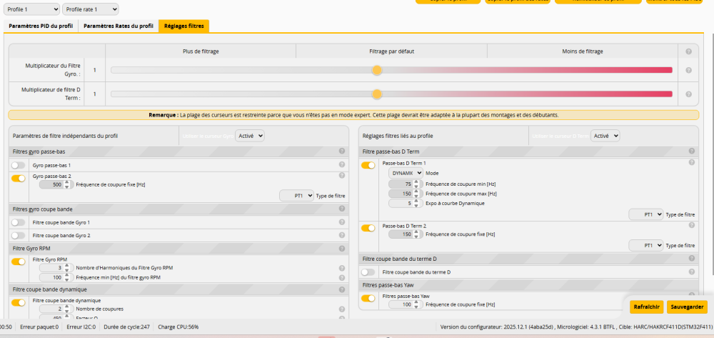The width and height of the screenshot is (714, 338).
Task: Click help icon next to Filtre coupe bande du terme D toggle
Action: (691, 272)
